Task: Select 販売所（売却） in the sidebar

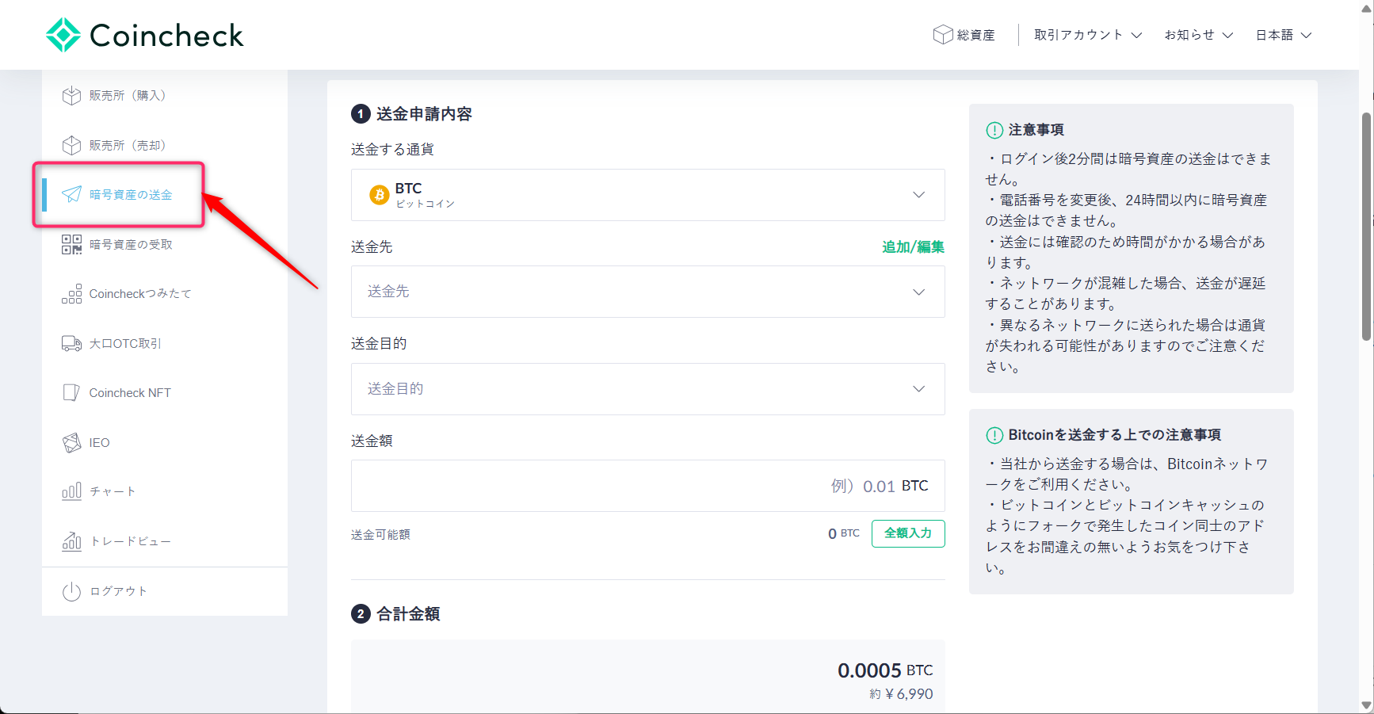Action: coord(127,144)
